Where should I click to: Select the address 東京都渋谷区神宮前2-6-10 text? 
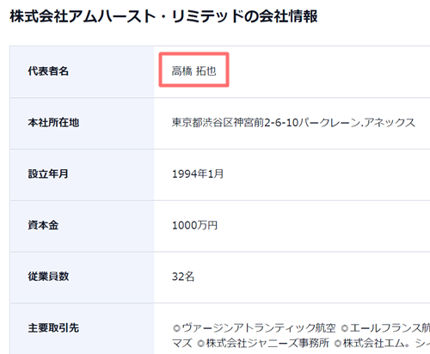236,123
